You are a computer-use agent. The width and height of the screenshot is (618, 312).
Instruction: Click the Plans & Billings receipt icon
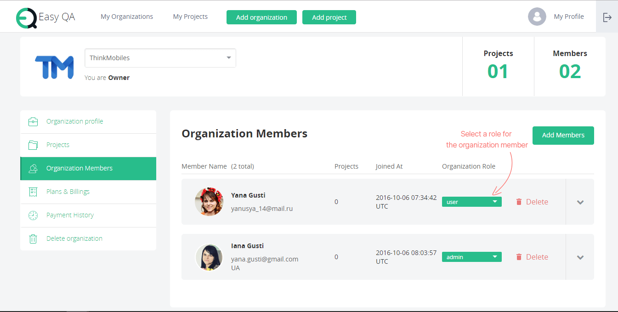[33, 192]
